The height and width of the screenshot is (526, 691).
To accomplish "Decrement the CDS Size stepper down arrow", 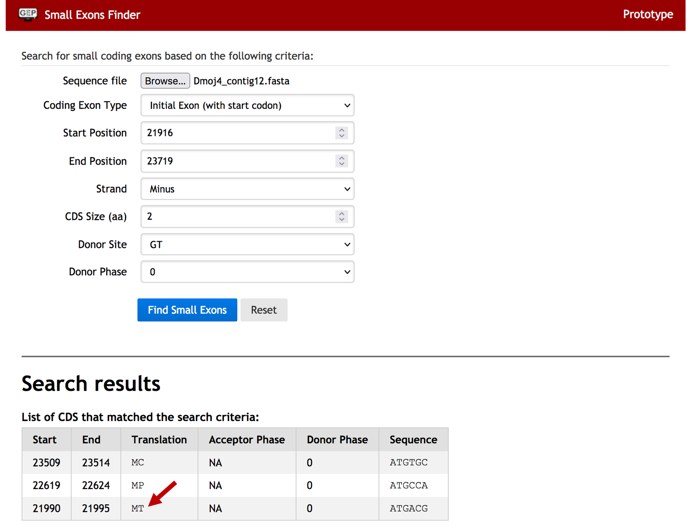I will (x=341, y=220).
